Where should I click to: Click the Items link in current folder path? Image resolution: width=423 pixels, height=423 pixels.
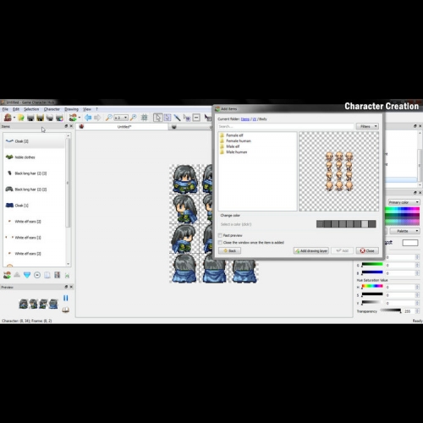[x=245, y=119]
